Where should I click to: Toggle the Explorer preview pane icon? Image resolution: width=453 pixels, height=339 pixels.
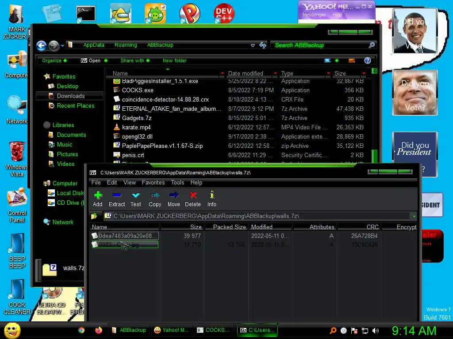tap(352, 60)
